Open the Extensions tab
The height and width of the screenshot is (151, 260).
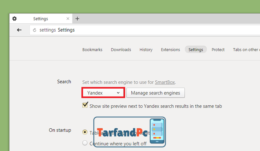coord(170,49)
